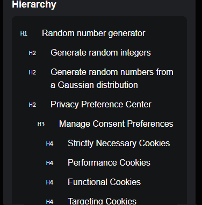
Task: Click the Hierarchy section title
Action: point(34,4)
